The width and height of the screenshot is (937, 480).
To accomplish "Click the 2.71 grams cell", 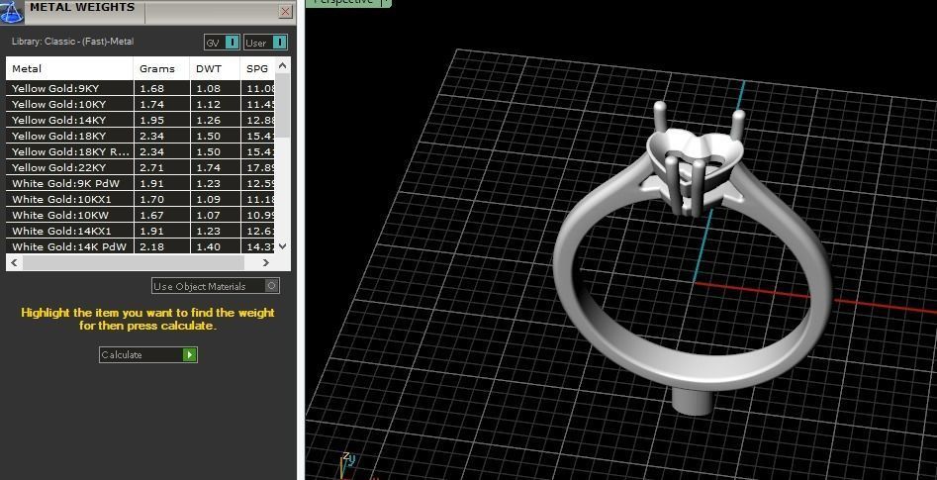I will click(161, 167).
